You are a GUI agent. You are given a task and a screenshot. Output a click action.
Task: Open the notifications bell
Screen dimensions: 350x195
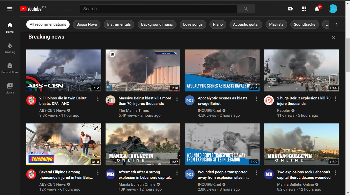pos(317,9)
